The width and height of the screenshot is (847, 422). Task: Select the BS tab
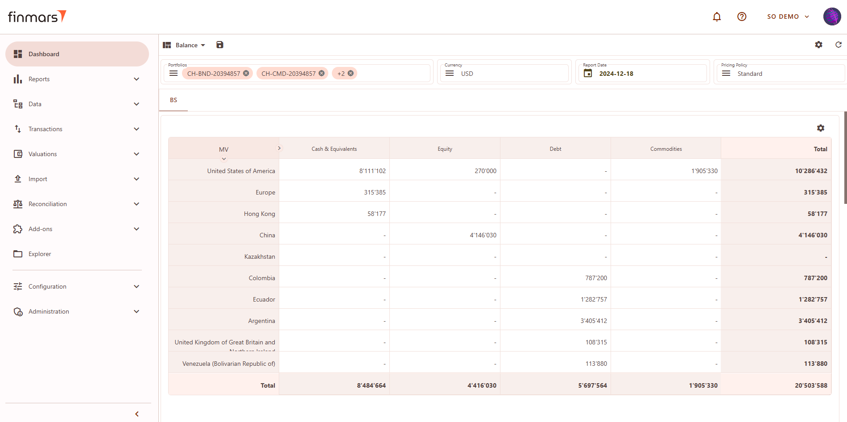[174, 100]
